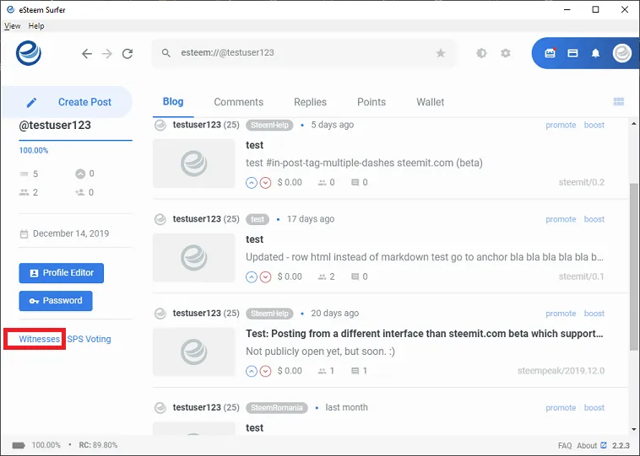Image resolution: width=640 pixels, height=456 pixels.
Task: Switch to the Wallet tab
Action: [431, 102]
